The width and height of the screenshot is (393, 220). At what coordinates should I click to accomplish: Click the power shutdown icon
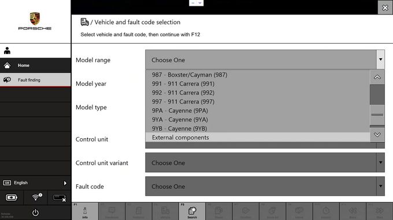coord(35,213)
